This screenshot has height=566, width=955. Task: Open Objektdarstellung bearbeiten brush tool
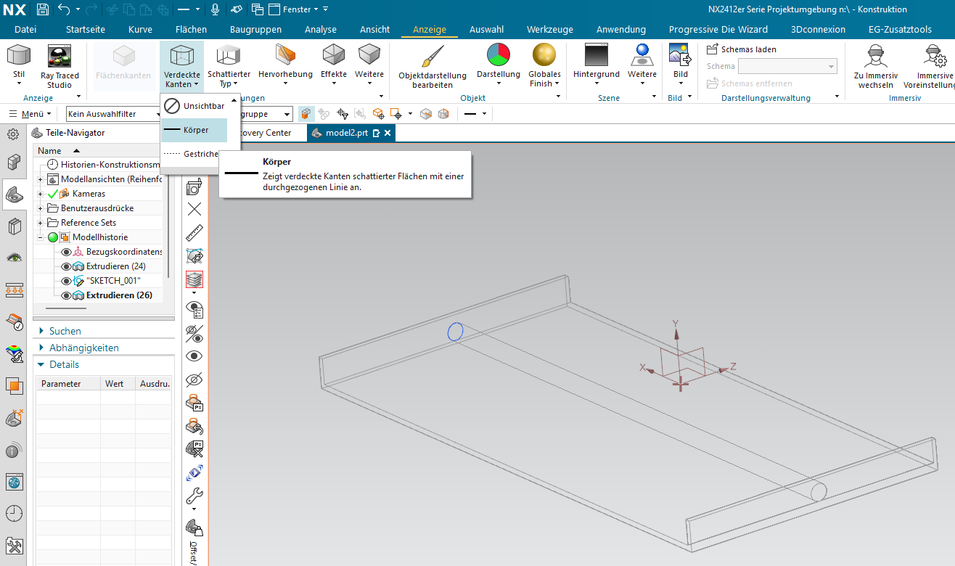[433, 57]
